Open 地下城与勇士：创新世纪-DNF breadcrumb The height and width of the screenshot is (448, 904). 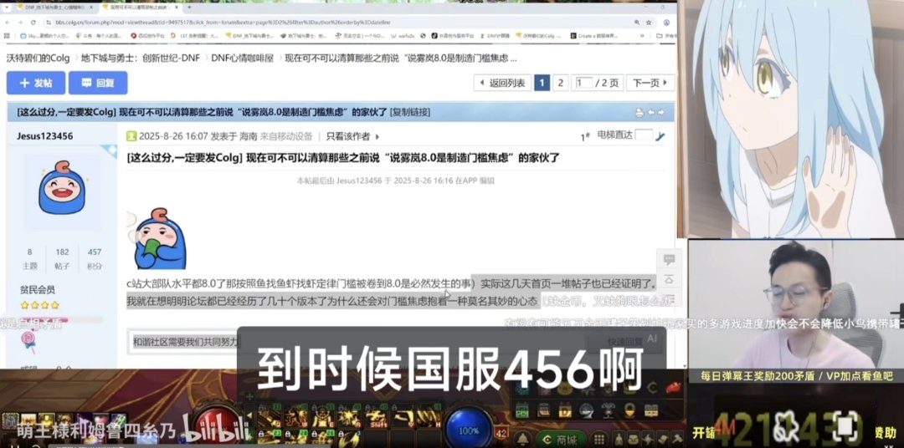[x=140, y=59]
